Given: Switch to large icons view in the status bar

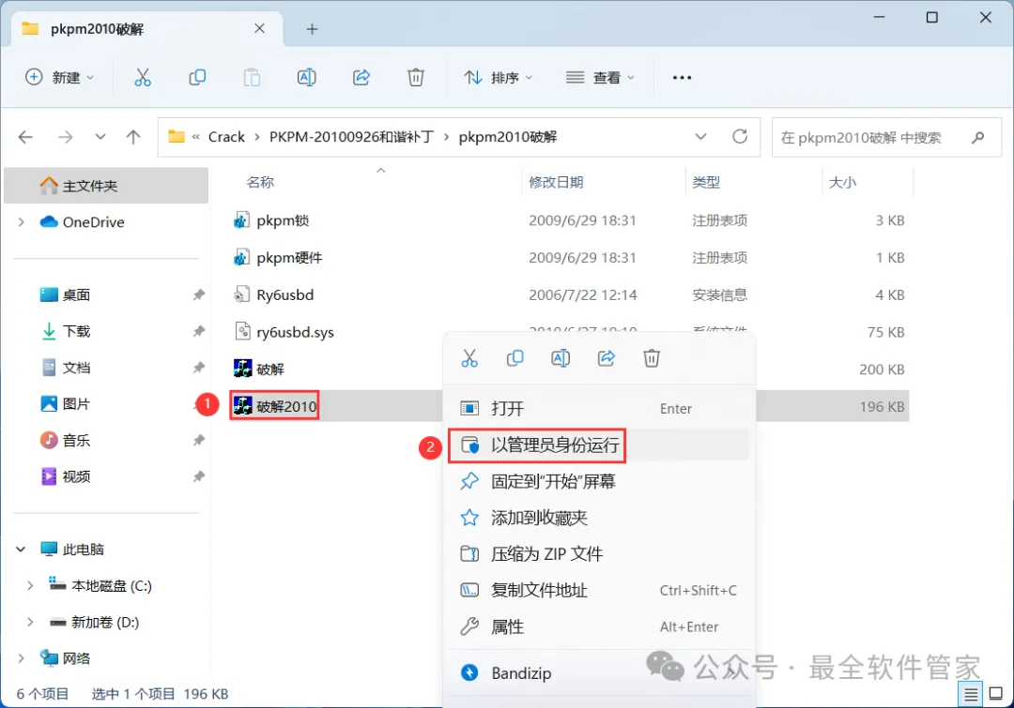Looking at the screenshot, I should coord(996,695).
